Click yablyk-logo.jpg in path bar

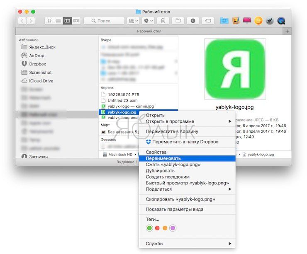(258, 155)
